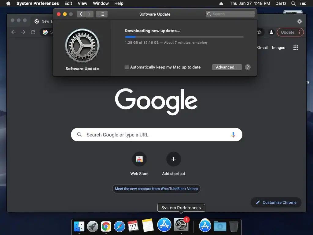Click System Preferences in the Dock

[x=181, y=225]
